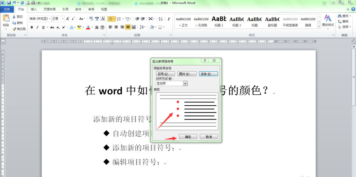
Task: Click the sort (A-Z) icon
Action: (x=161, y=19)
